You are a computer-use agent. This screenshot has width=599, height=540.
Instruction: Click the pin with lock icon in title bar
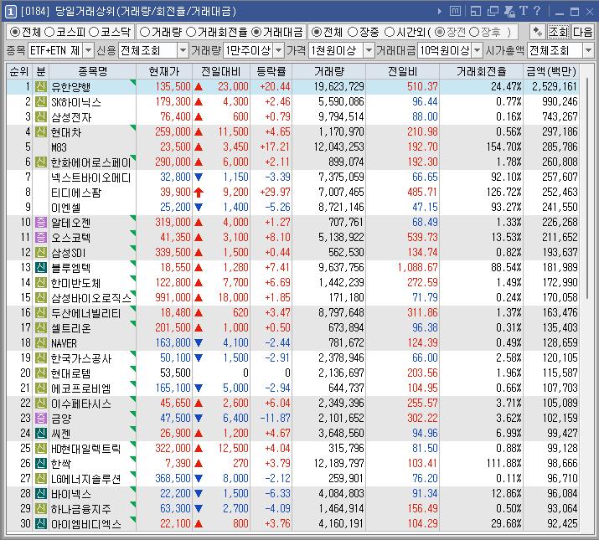(509, 12)
